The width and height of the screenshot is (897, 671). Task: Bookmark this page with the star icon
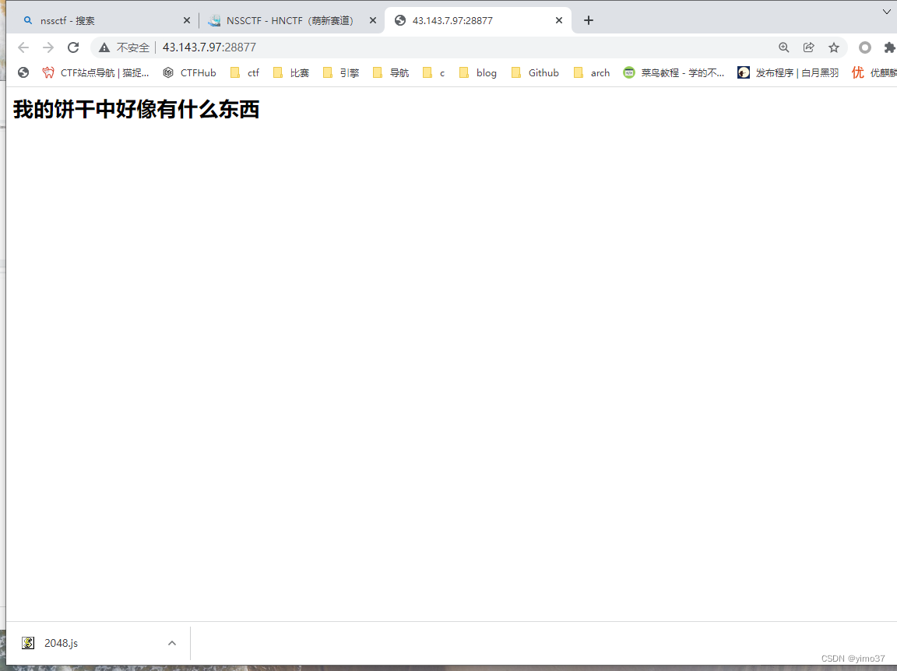point(834,47)
